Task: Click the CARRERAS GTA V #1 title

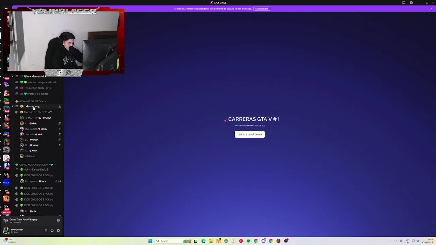Action: click(x=253, y=119)
